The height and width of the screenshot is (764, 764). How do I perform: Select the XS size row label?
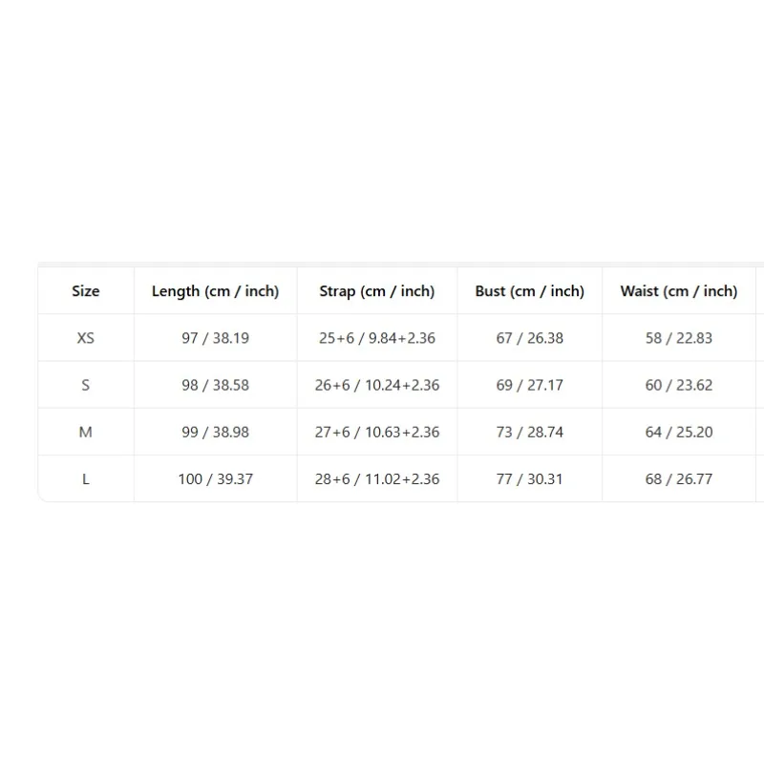pyautogui.click(x=86, y=338)
